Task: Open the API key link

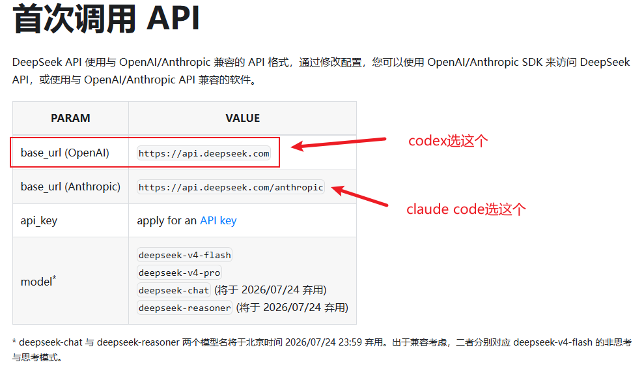Action: 218,221
